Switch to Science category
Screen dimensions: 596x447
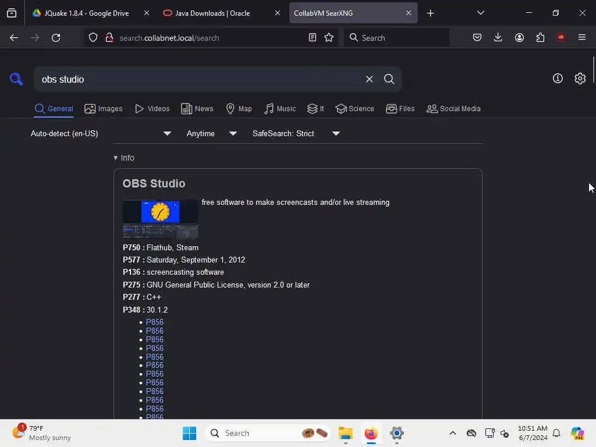click(354, 109)
